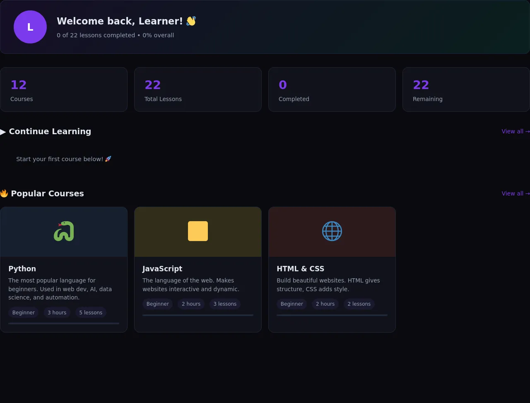Open the HTML & CSS course title
The height and width of the screenshot is (403, 530).
[301, 269]
